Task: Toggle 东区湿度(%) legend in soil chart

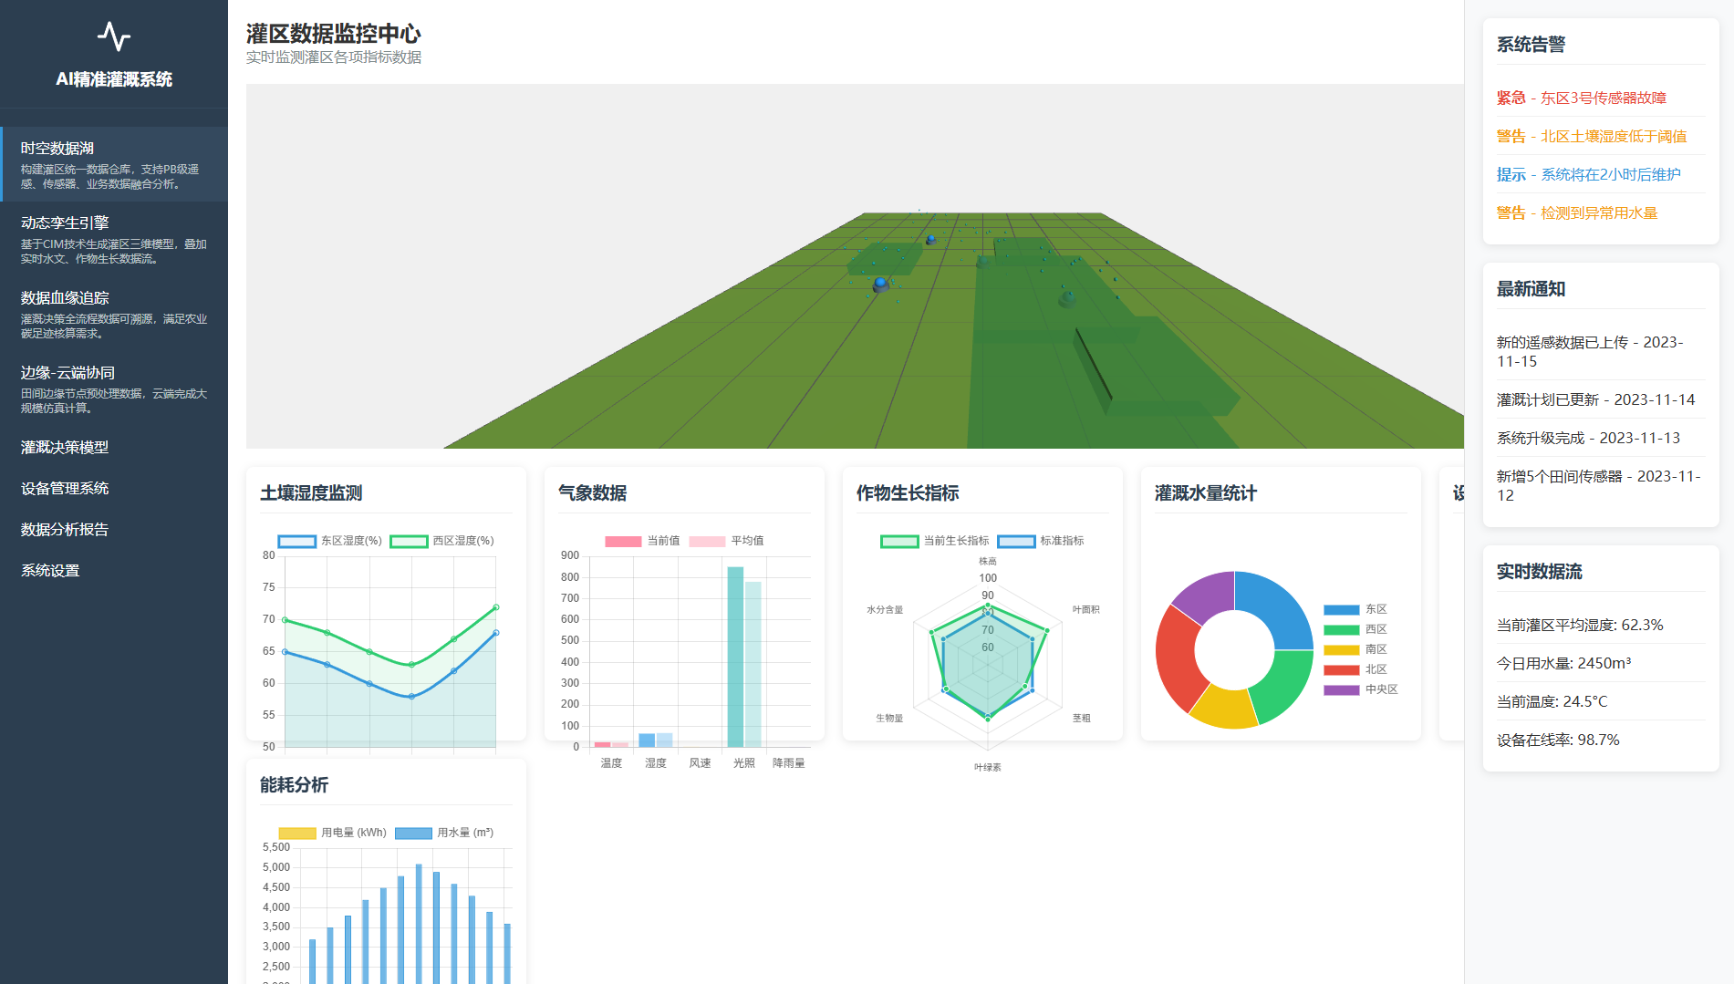Action: point(330,541)
